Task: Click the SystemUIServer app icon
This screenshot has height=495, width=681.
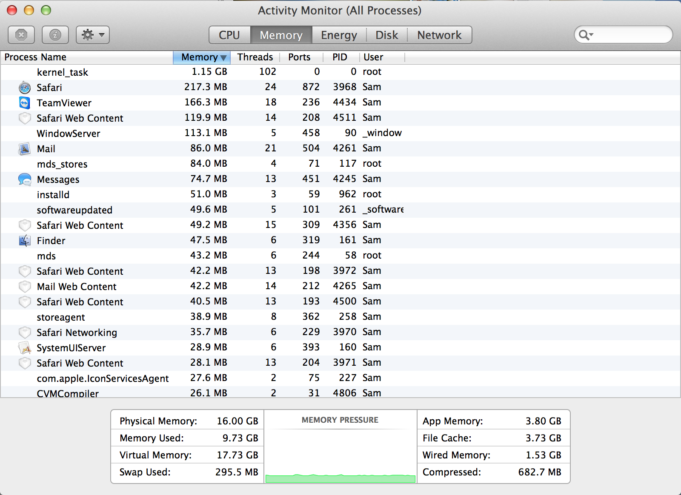Action: (x=25, y=348)
